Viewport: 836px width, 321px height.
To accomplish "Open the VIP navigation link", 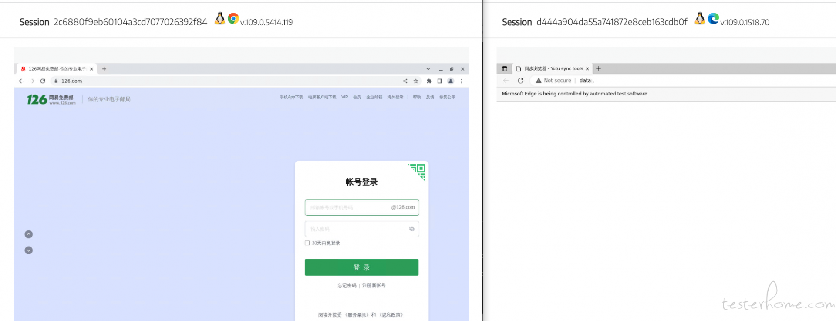I will click(x=344, y=97).
